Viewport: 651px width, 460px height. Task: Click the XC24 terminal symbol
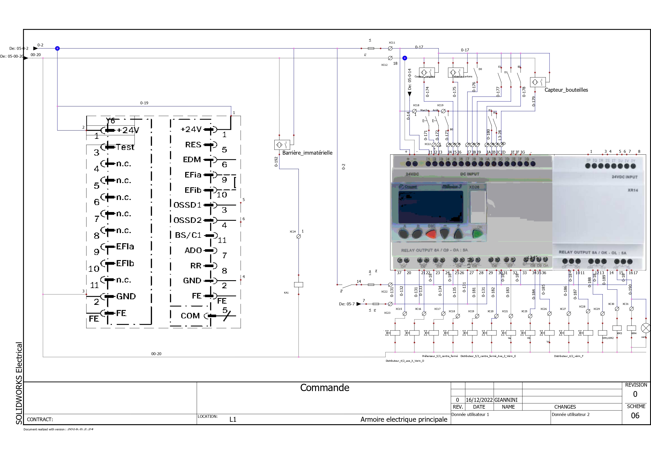(x=298, y=236)
